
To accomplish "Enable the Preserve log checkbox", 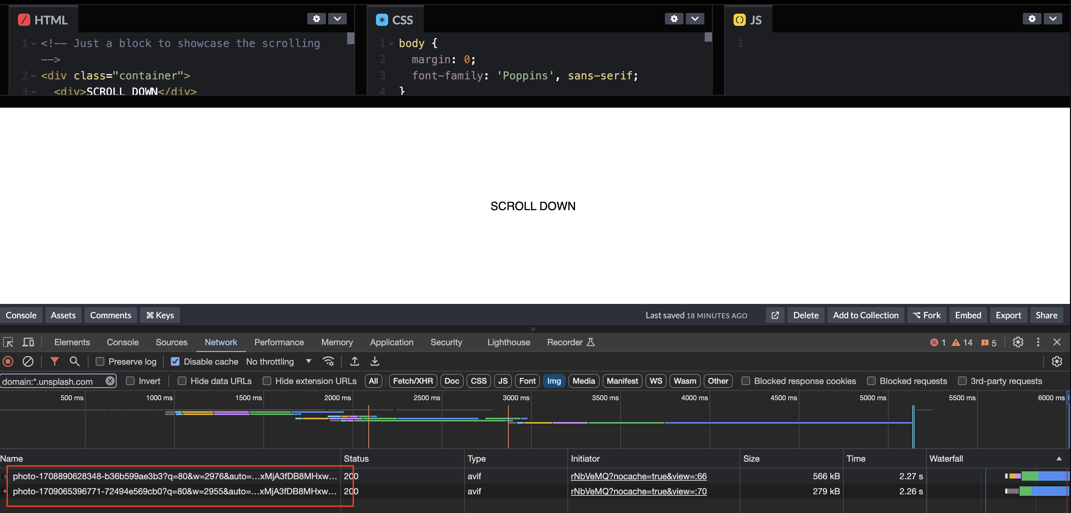I will pyautogui.click(x=100, y=361).
